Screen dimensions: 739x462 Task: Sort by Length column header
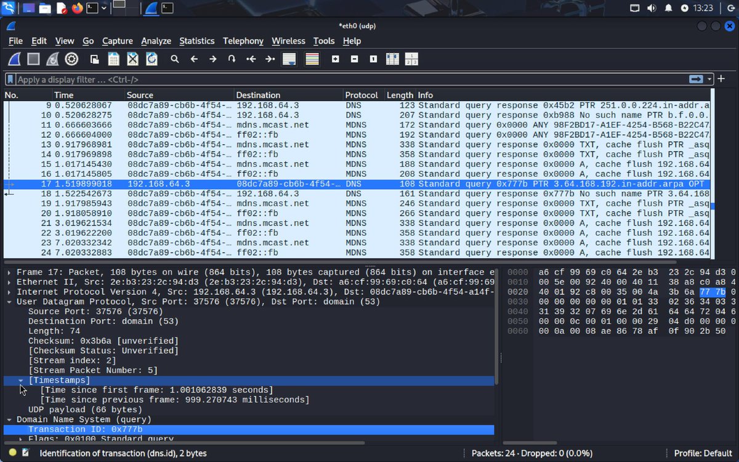[x=400, y=95]
